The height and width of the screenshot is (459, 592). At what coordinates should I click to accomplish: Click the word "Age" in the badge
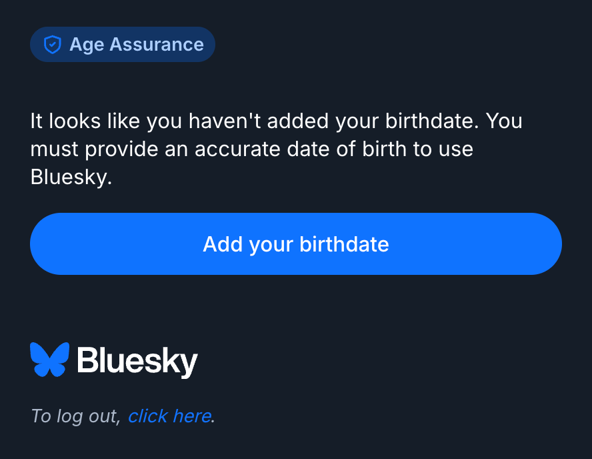86,45
